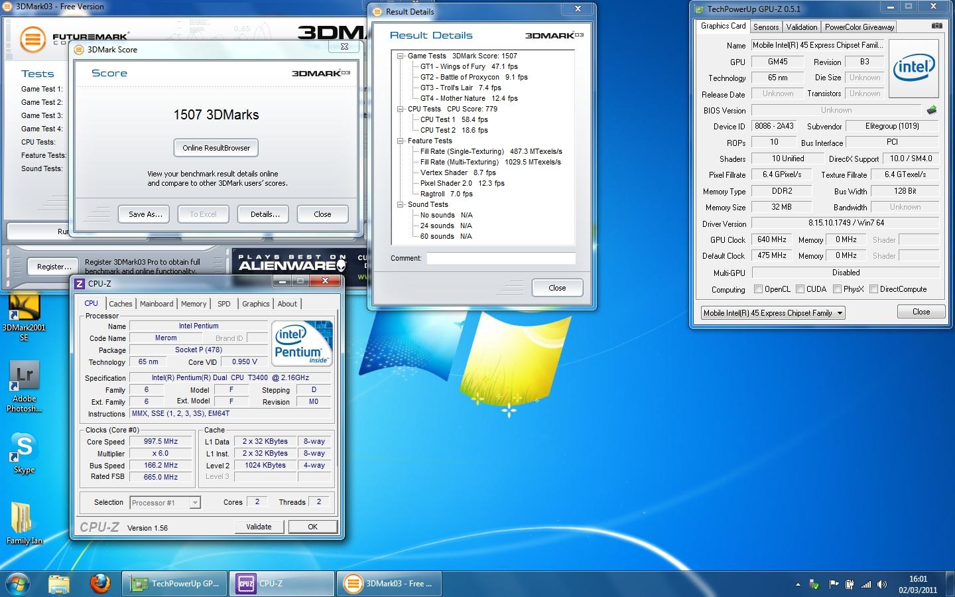Switch to TechPowerUp GPU-Z taskbar button
955x597 pixels.
tap(175, 584)
